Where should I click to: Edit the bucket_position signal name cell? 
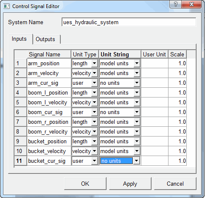click(x=49, y=141)
